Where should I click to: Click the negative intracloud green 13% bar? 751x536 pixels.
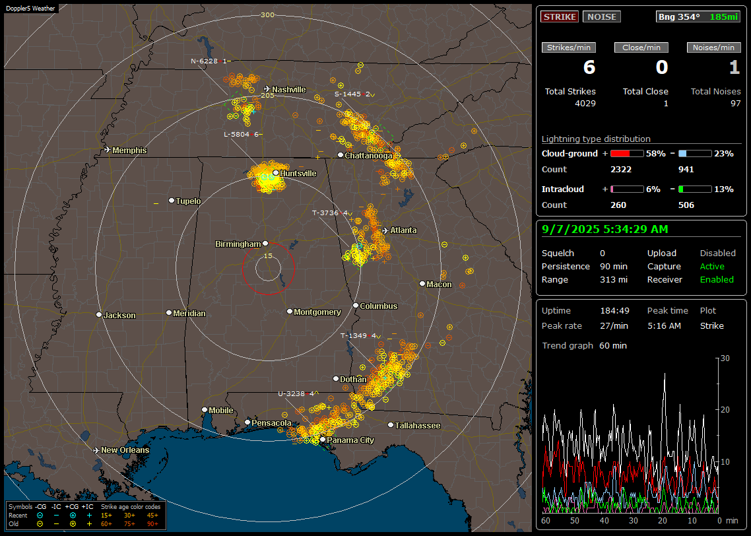click(695, 189)
